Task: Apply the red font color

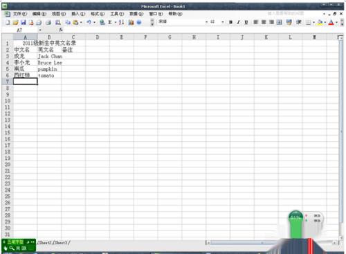Action: coord(331,22)
